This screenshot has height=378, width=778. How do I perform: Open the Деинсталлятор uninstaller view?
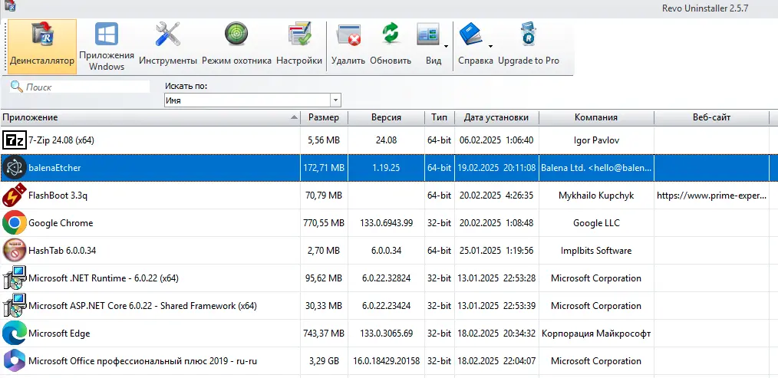(x=42, y=47)
